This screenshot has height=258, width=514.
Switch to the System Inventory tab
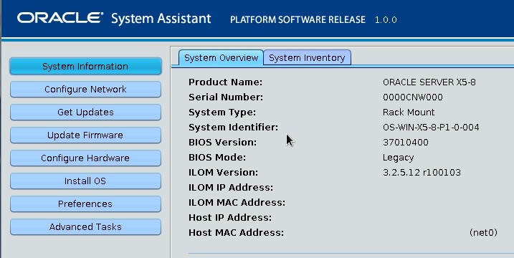click(x=307, y=58)
